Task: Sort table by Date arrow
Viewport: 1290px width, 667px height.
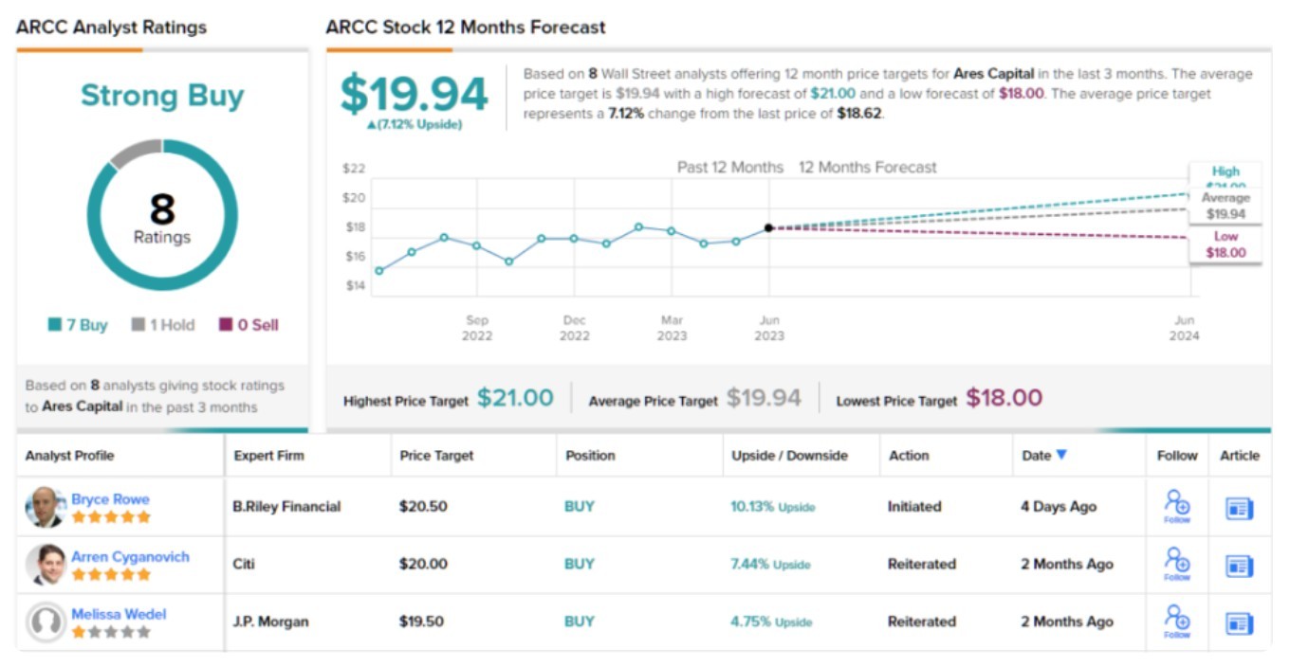Action: click(x=1061, y=455)
